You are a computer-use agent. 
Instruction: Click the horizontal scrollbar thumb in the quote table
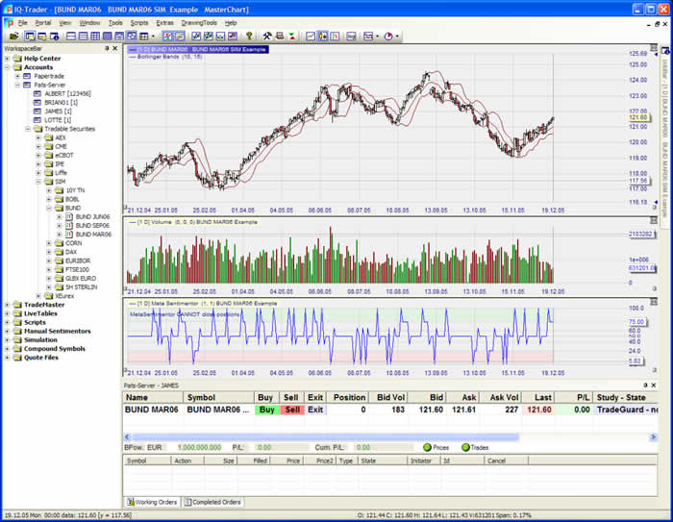(x=325, y=437)
